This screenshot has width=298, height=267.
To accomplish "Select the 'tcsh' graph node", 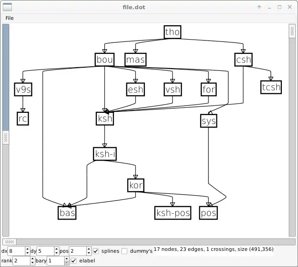I will [x=271, y=87].
